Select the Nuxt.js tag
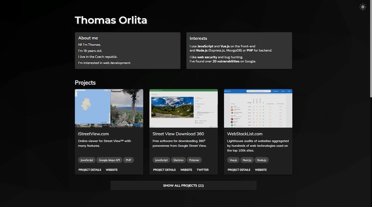 pos(247,160)
